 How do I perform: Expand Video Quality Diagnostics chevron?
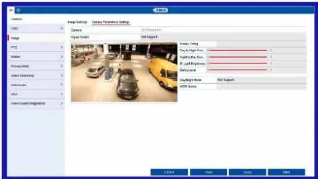click(61, 103)
